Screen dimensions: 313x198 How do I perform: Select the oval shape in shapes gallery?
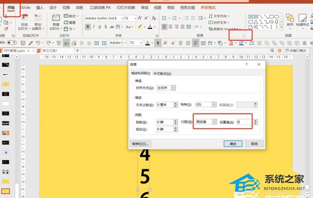click(276, 16)
